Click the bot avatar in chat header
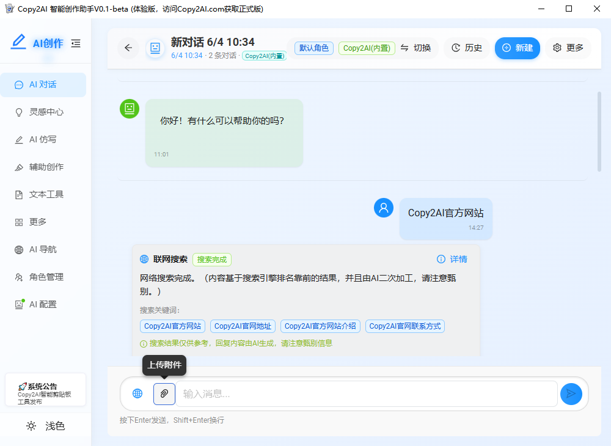611x446 pixels. (155, 48)
